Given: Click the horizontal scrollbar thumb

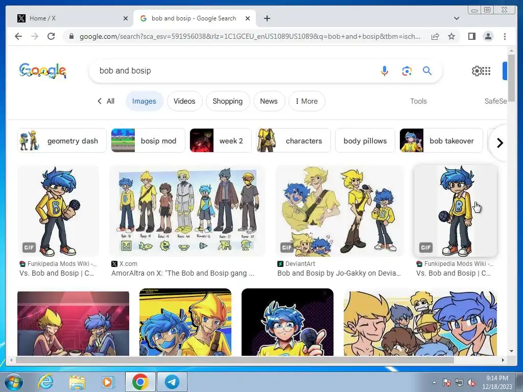Looking at the screenshot, I should 235,360.
